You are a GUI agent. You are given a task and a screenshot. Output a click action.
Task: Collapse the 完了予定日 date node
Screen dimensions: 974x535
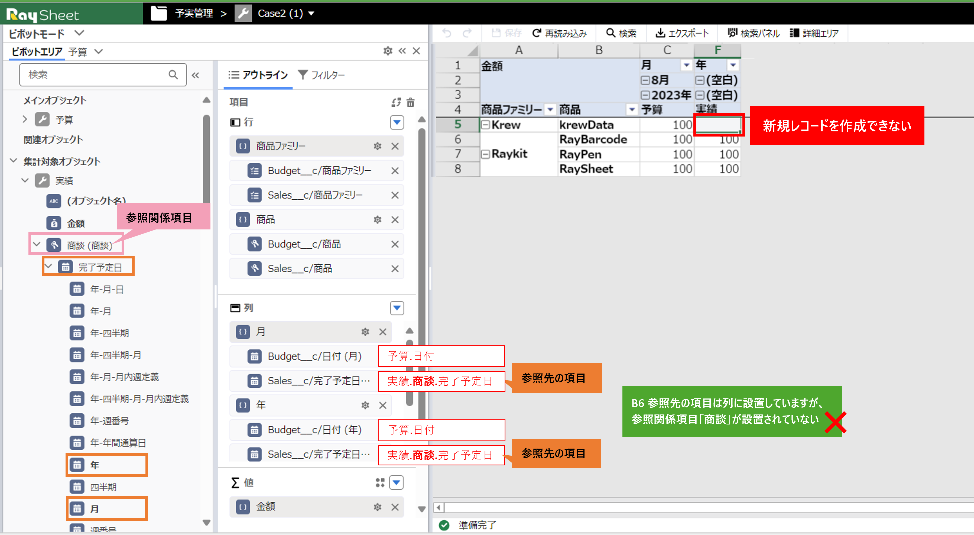[x=48, y=266]
